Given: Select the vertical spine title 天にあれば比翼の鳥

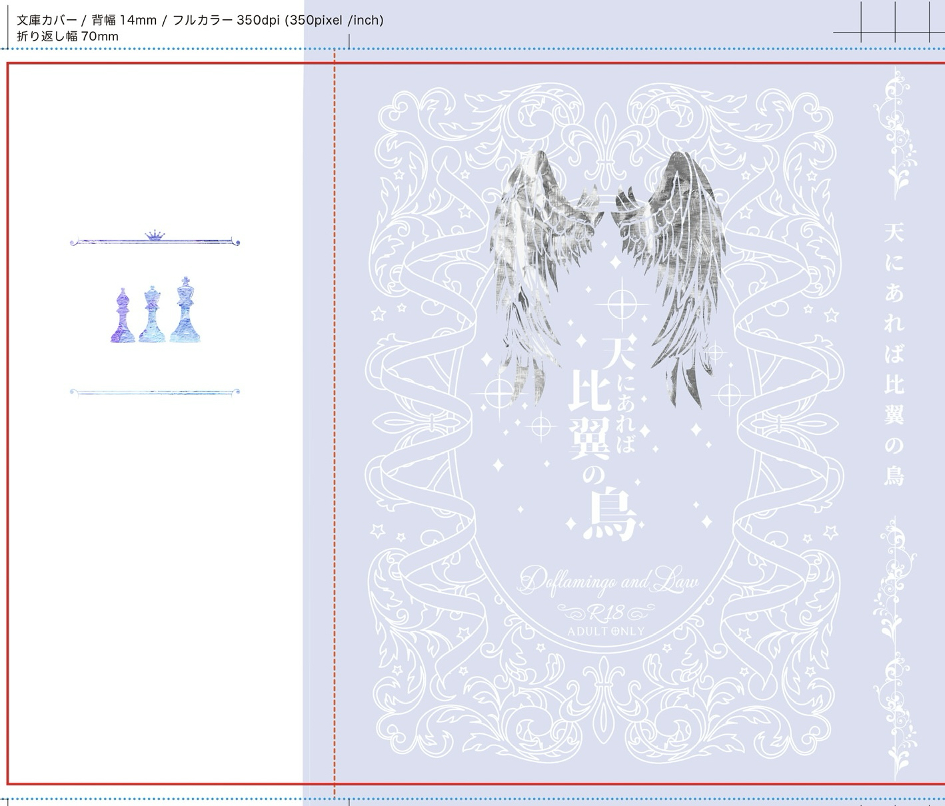Looking at the screenshot, I should 894,353.
